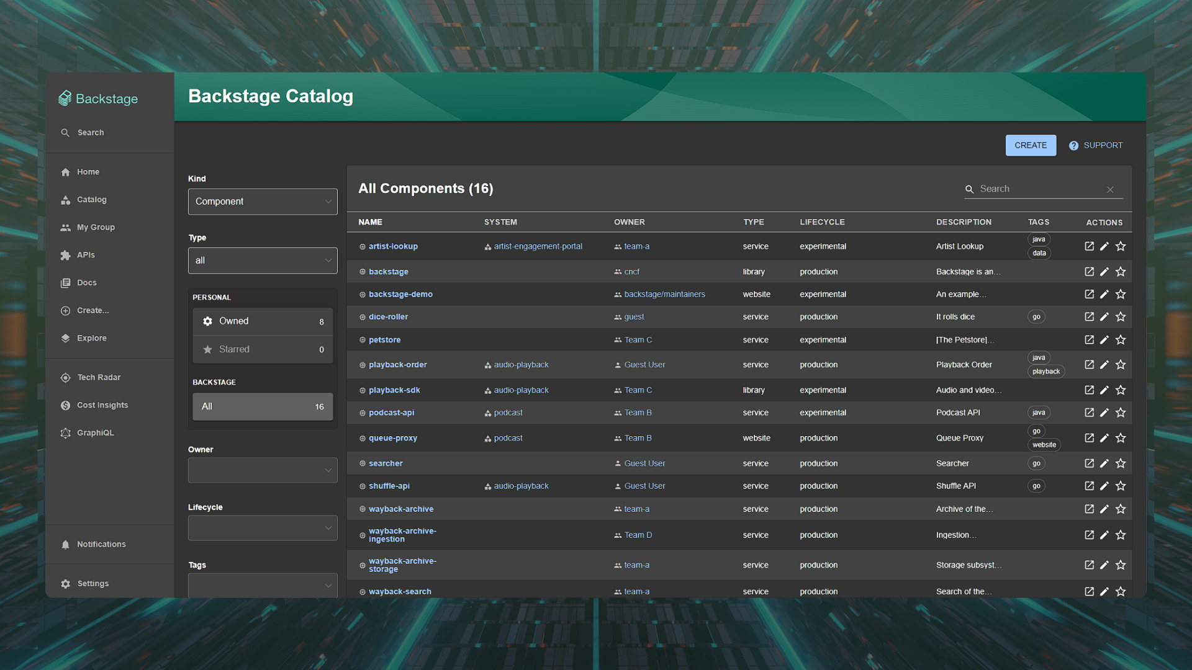This screenshot has height=670, width=1192.
Task: Open Tech Radar from sidebar
Action: (98, 377)
